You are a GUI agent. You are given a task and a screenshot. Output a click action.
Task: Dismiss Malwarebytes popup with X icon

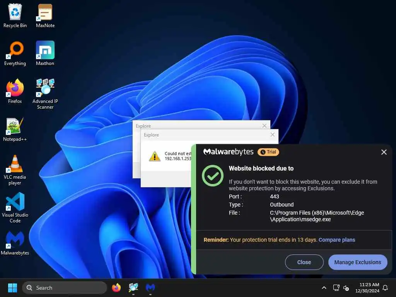point(384,152)
